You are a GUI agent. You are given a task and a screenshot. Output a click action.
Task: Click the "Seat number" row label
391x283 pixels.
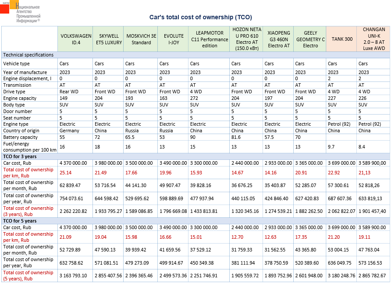[x=17, y=118]
